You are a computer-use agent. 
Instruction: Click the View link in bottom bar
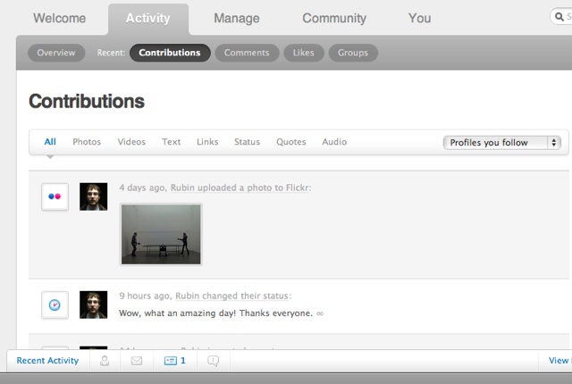[x=559, y=361]
